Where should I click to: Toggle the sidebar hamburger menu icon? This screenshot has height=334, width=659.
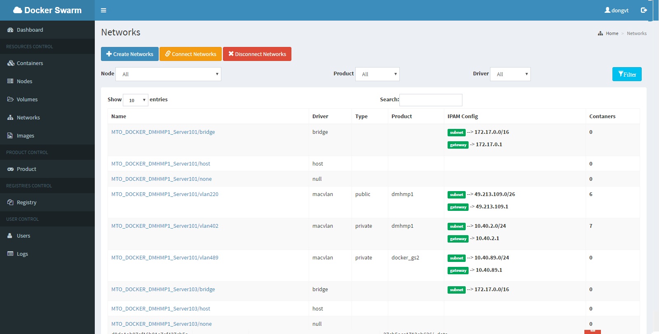pyautogui.click(x=103, y=10)
